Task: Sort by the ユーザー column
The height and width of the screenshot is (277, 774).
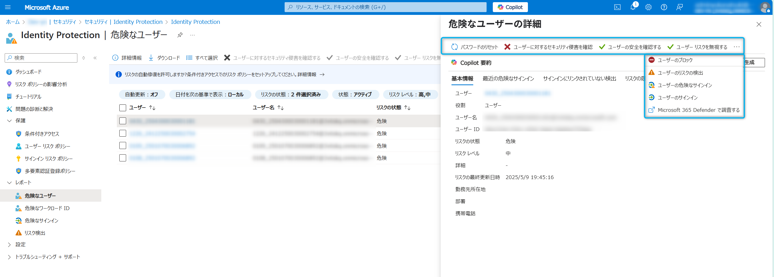Action: coord(142,108)
